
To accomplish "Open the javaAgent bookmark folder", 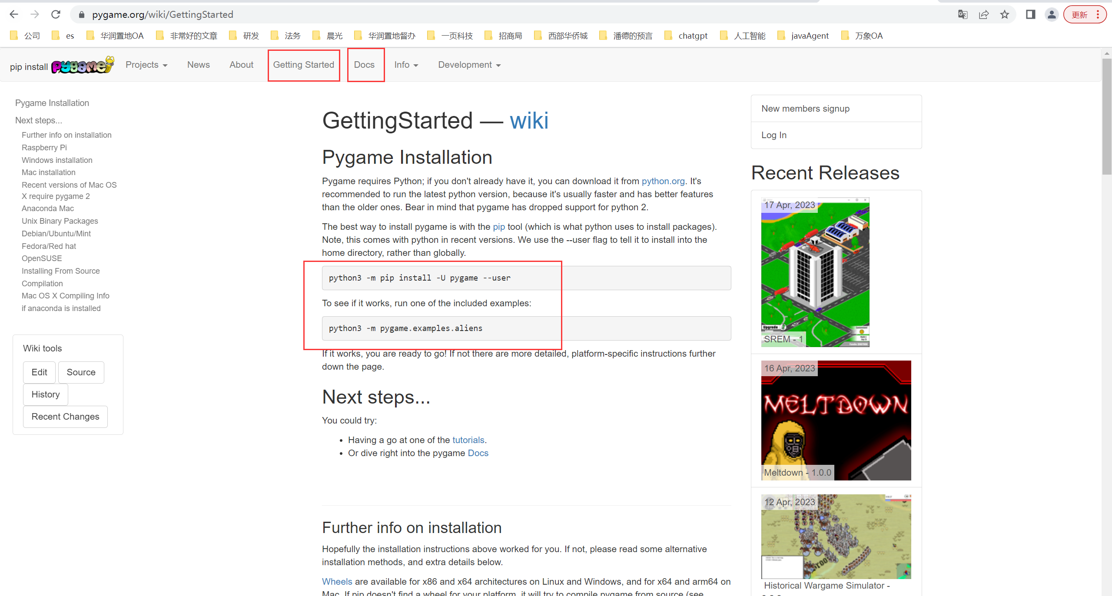I will tap(803, 36).
